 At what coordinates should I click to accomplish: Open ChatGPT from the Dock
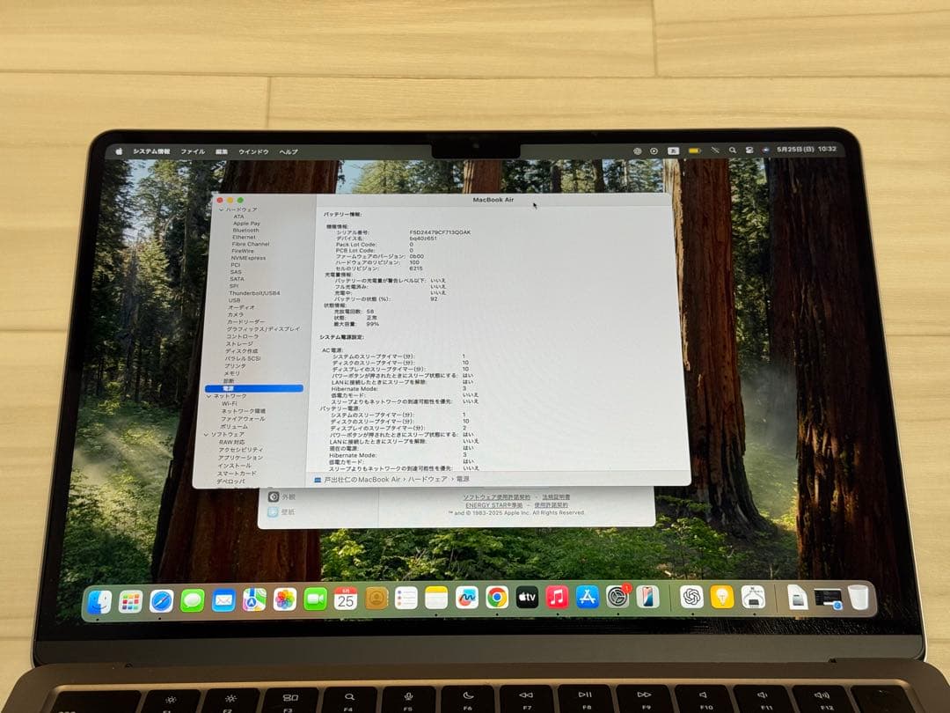click(691, 597)
